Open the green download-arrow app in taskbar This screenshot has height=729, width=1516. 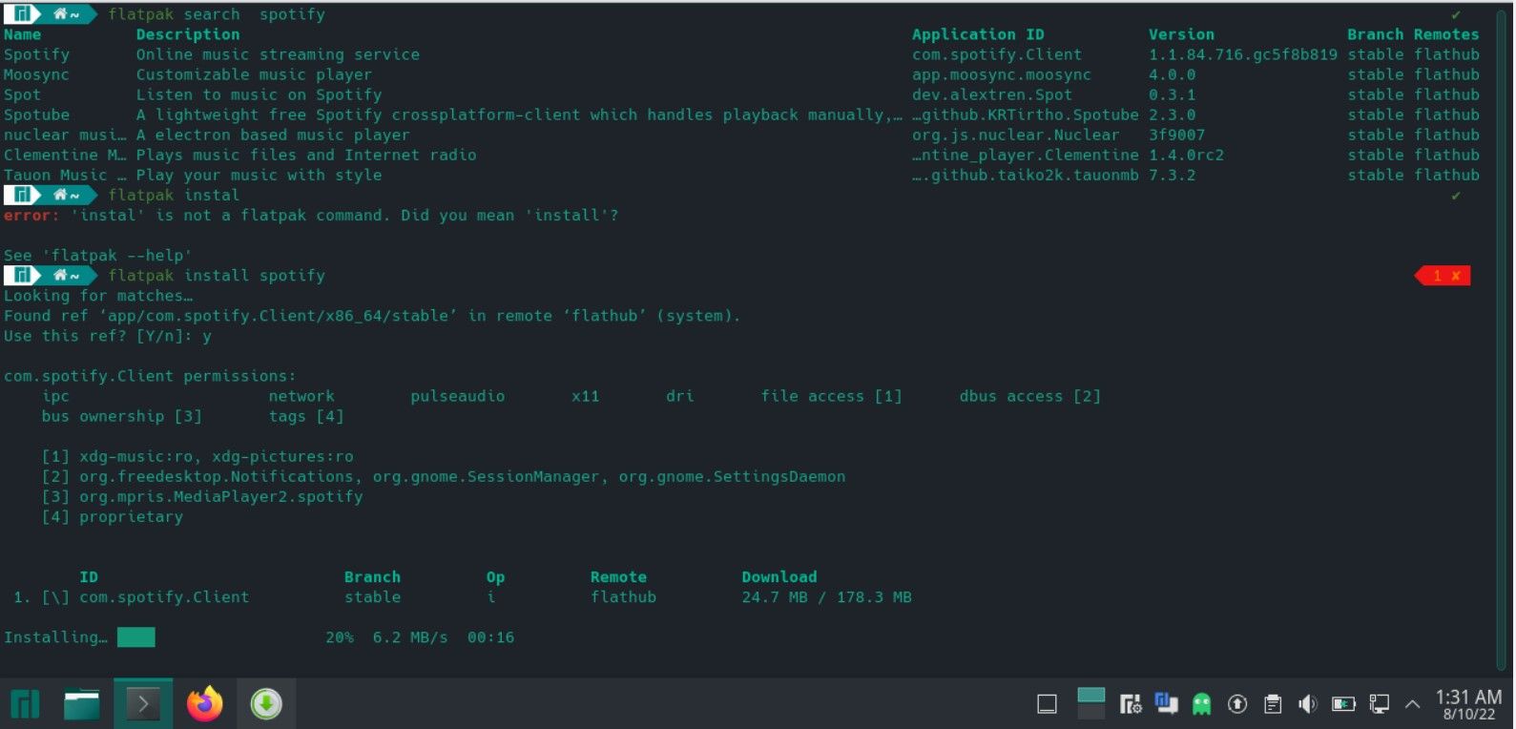pos(266,704)
